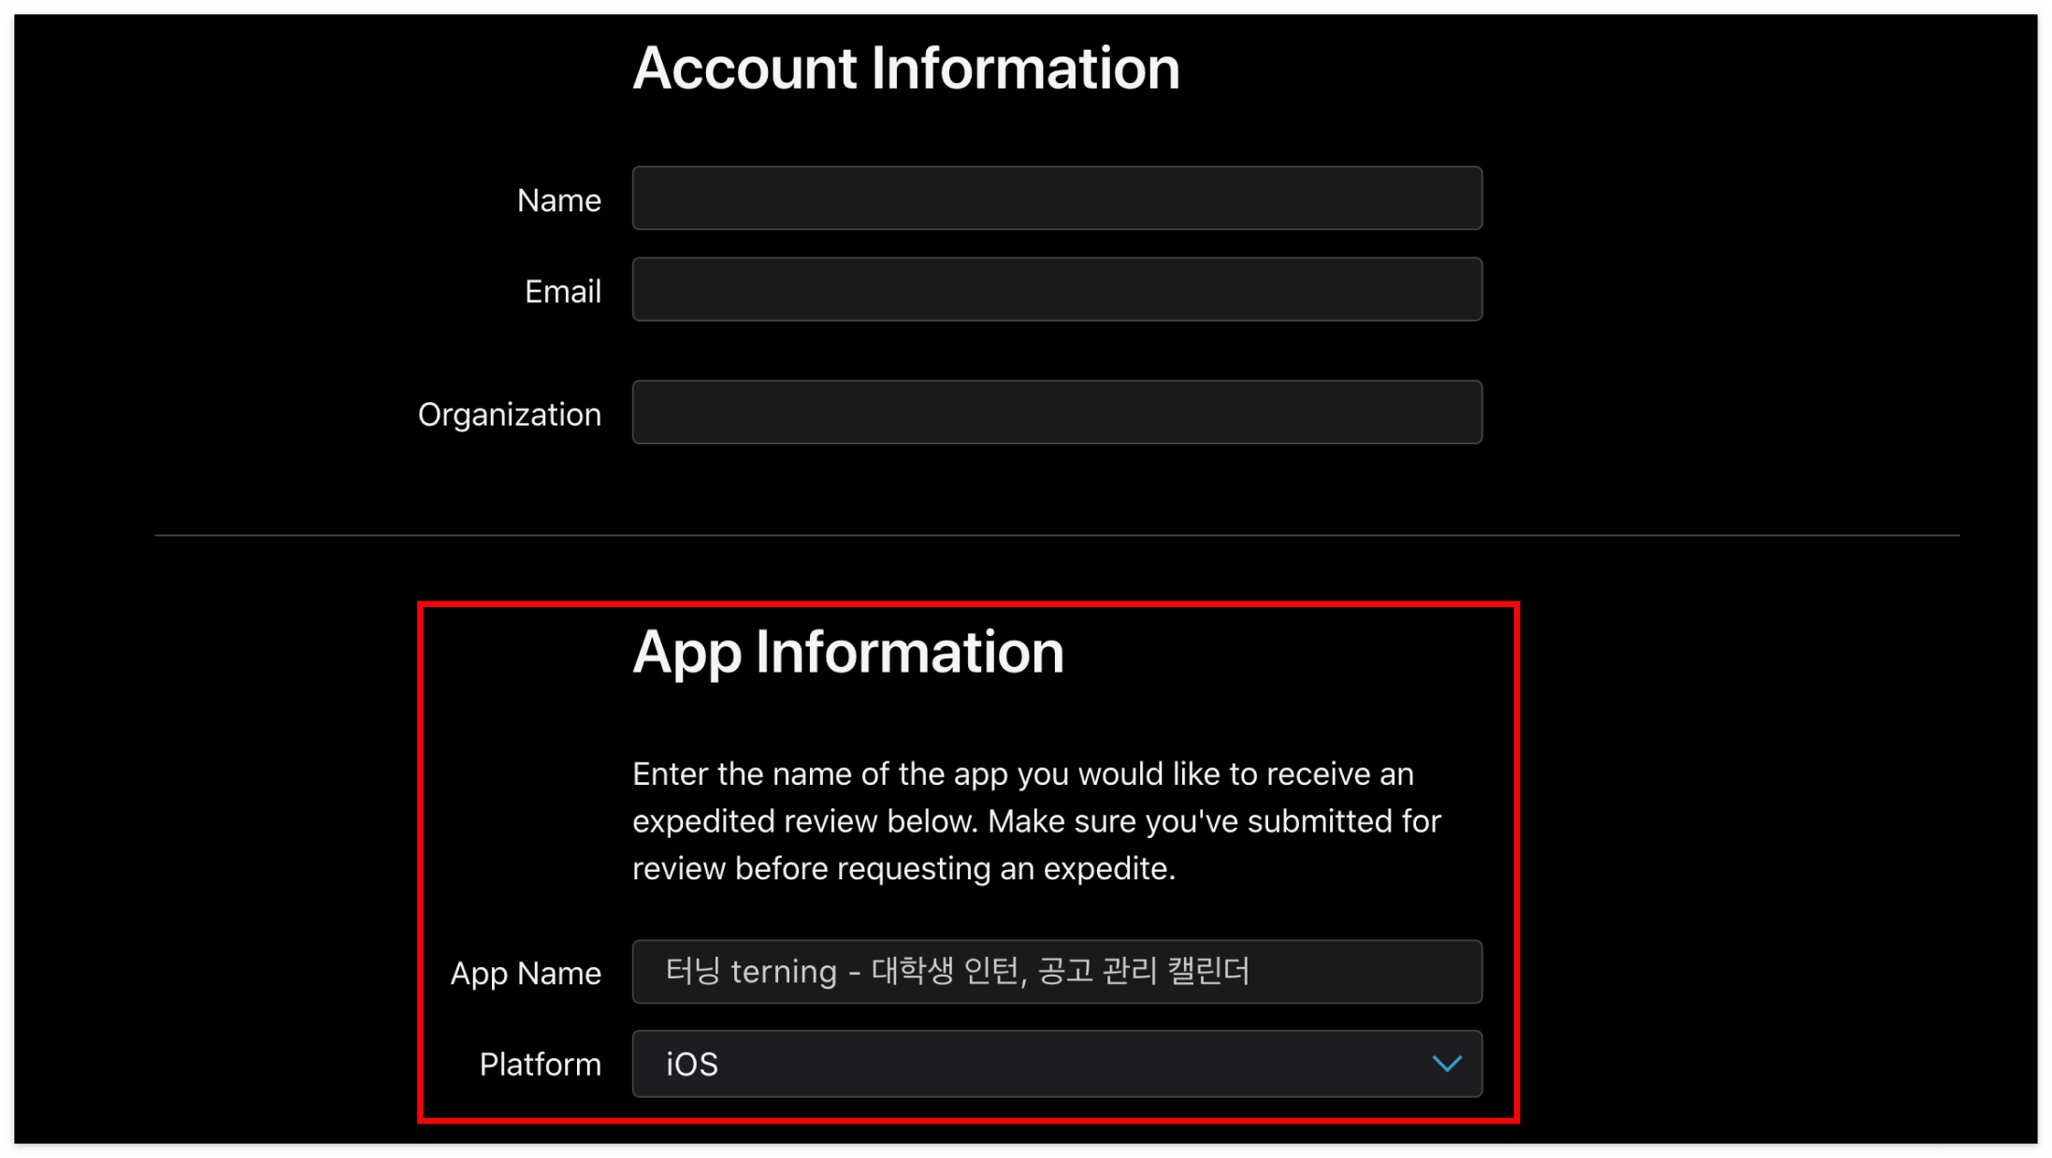Image resolution: width=2052 pixels, height=1158 pixels.
Task: Click the Platform label
Action: pos(541,1064)
